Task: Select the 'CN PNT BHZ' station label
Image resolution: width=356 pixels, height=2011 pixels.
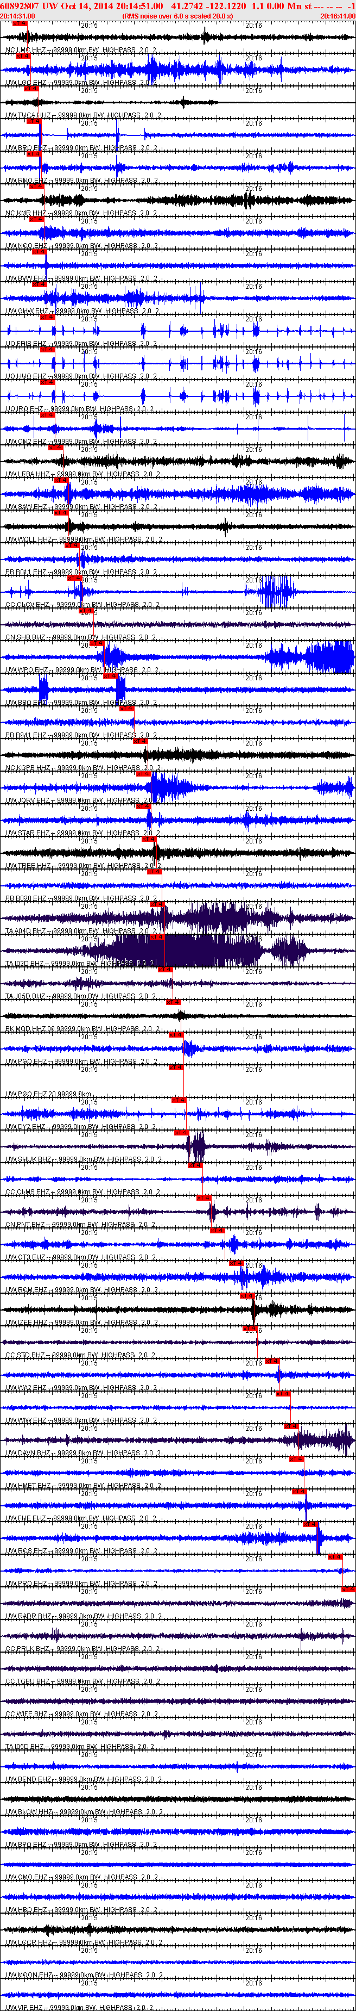Action: point(25,1225)
